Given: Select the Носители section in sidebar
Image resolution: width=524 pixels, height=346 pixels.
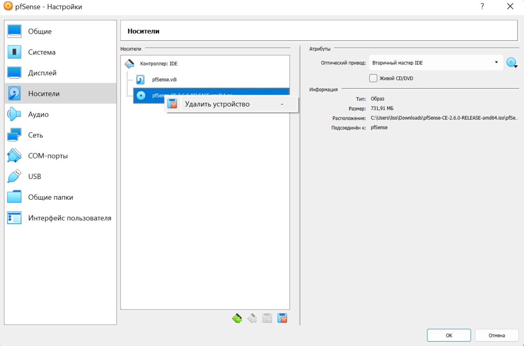Looking at the screenshot, I should coord(61,94).
